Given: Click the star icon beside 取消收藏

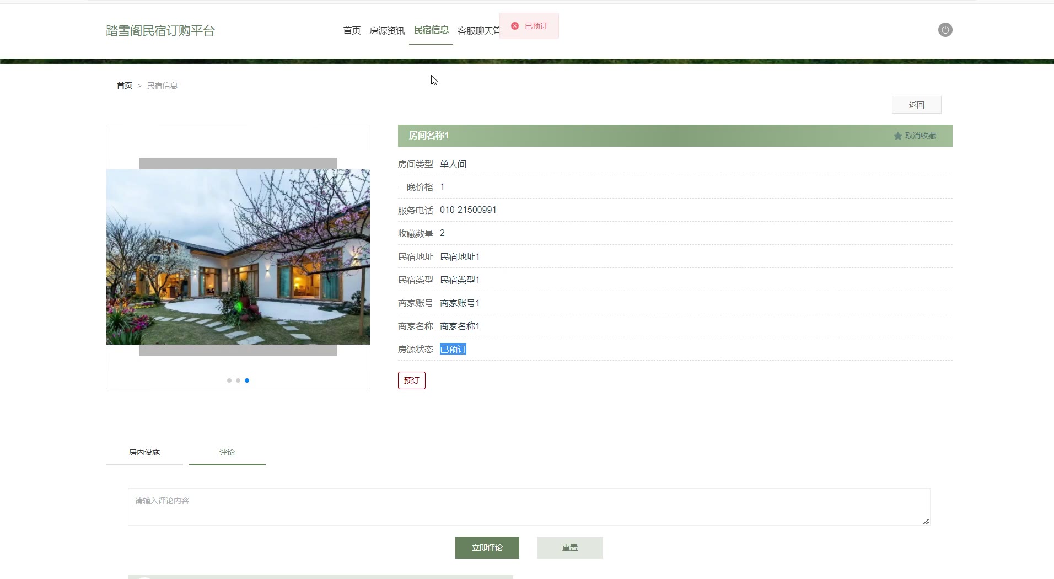Looking at the screenshot, I should [x=897, y=136].
